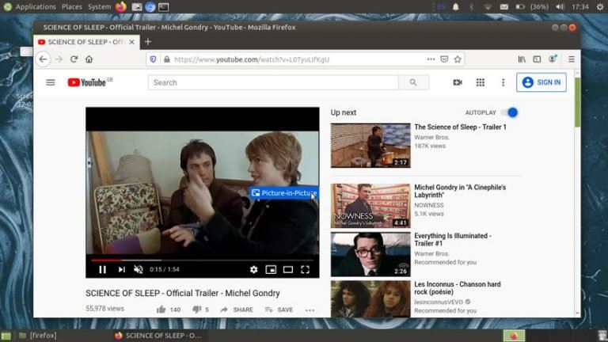Click the Picture-in-Picture toggle overlay
This screenshot has height=342, width=608.
[283, 193]
